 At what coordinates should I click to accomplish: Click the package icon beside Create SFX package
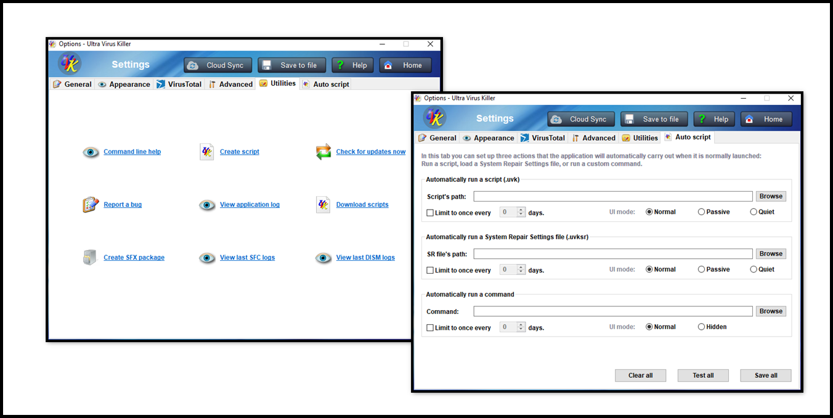[90, 258]
